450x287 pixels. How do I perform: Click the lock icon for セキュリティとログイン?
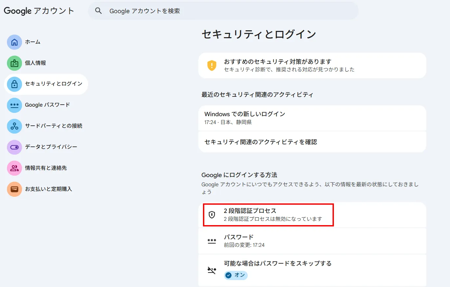14,84
